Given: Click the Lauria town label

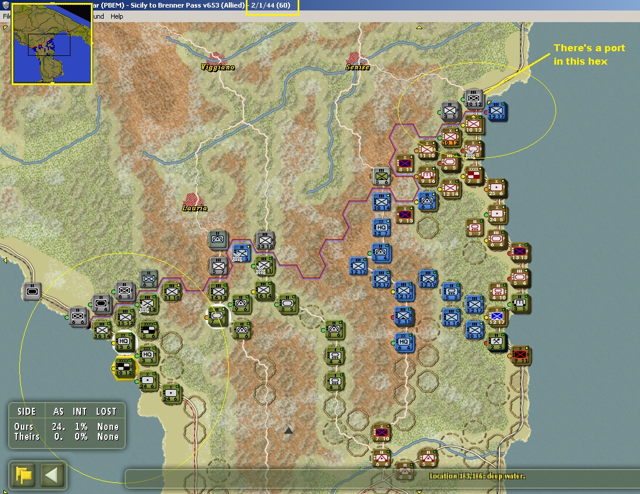Looking at the screenshot, I should (195, 208).
